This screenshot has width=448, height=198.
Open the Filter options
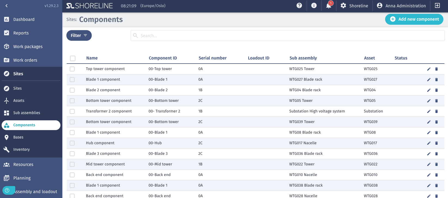(x=79, y=35)
